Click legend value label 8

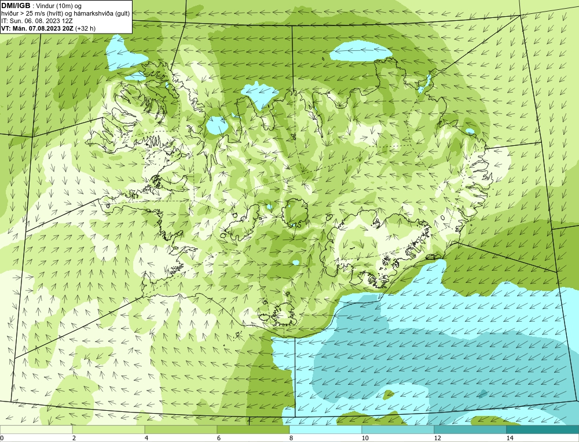pos(291,438)
